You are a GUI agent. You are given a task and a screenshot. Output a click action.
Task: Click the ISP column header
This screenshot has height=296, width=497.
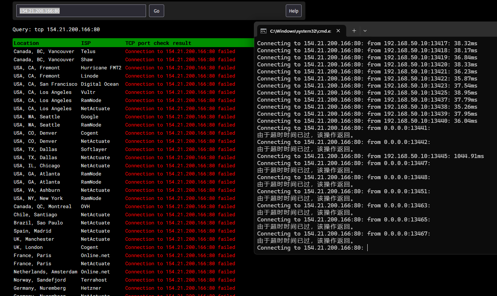pos(86,43)
